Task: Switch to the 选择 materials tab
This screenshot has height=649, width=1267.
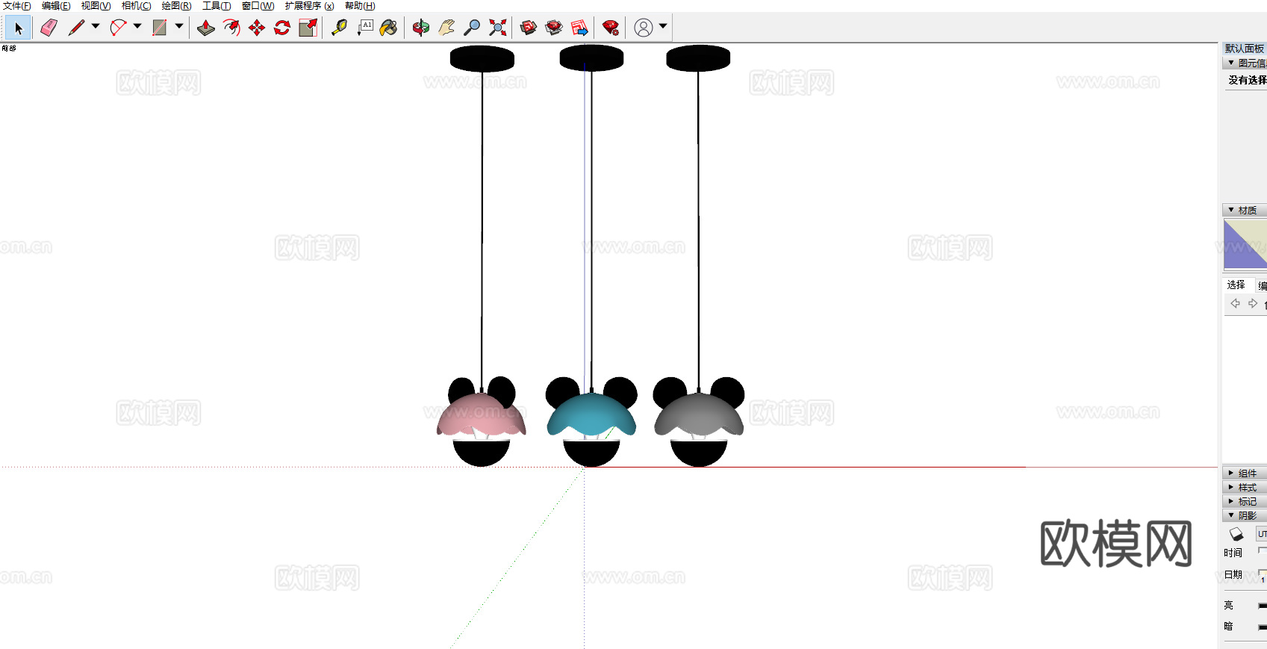Action: click(1236, 285)
